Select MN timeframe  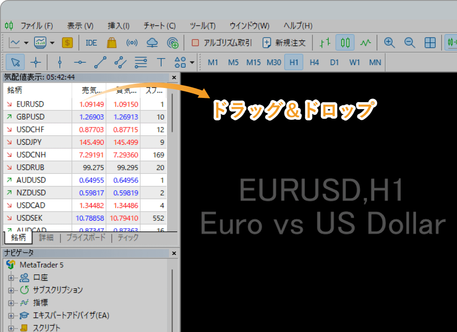click(x=375, y=62)
